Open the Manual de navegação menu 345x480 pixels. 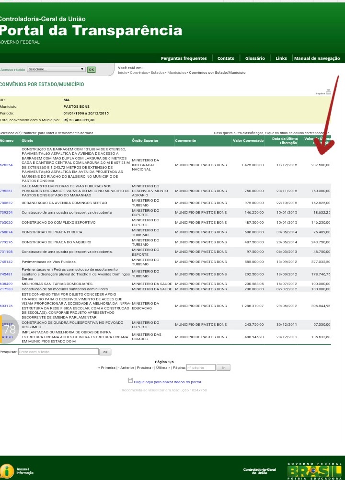tap(317, 58)
